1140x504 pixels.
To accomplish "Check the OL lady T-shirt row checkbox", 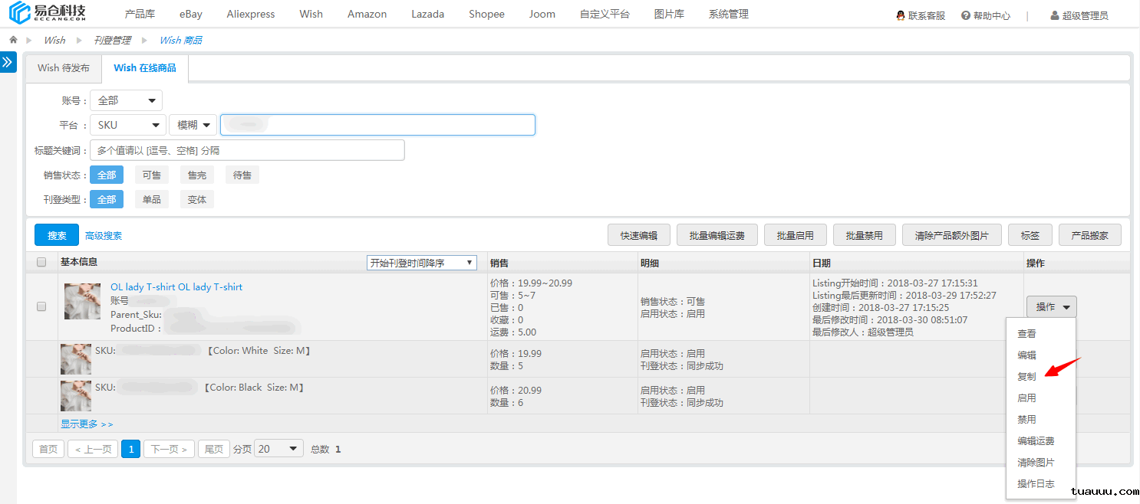I will tap(41, 306).
